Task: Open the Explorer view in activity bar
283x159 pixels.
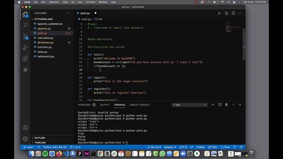Action: coord(25,15)
